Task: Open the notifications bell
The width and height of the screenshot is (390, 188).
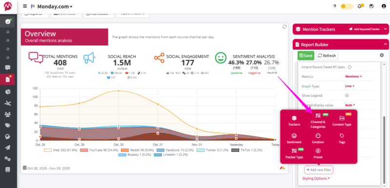Action: [x=360, y=6]
